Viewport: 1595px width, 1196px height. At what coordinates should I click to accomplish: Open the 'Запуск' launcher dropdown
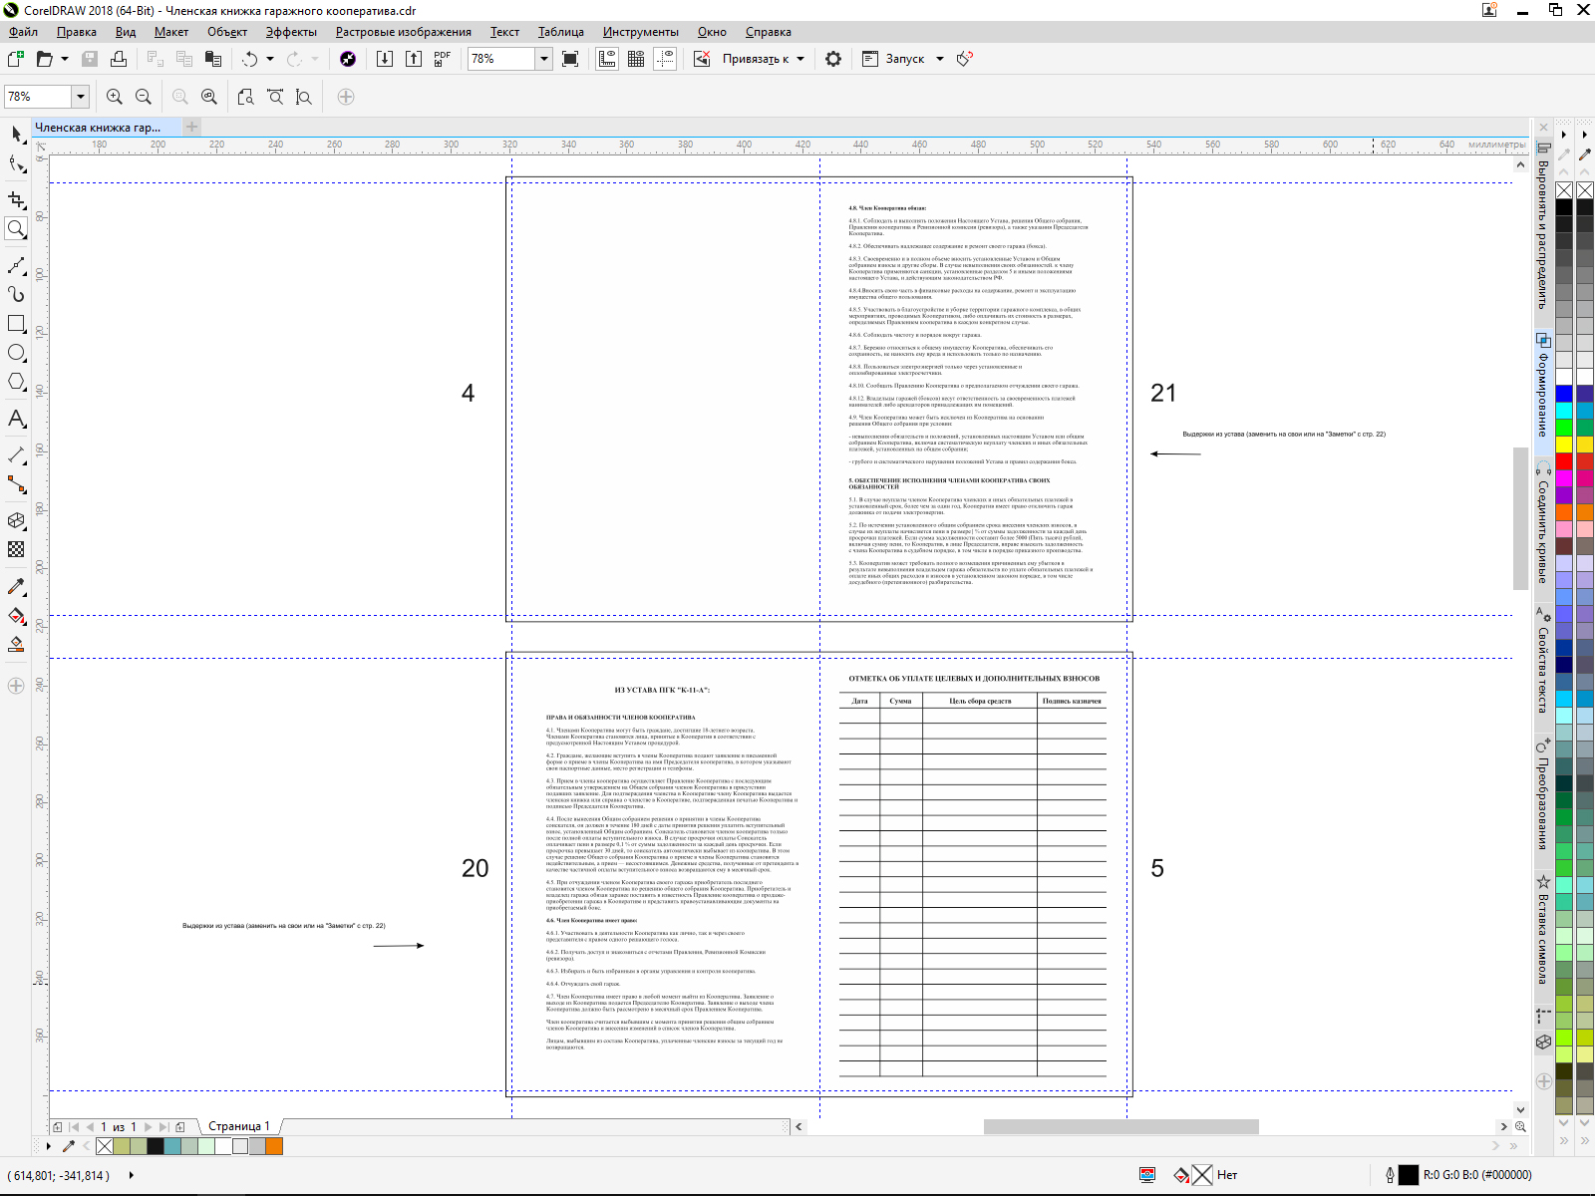click(939, 59)
